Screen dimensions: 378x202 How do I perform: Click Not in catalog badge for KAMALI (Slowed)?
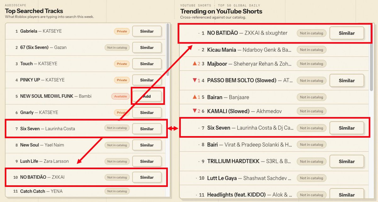312,111
